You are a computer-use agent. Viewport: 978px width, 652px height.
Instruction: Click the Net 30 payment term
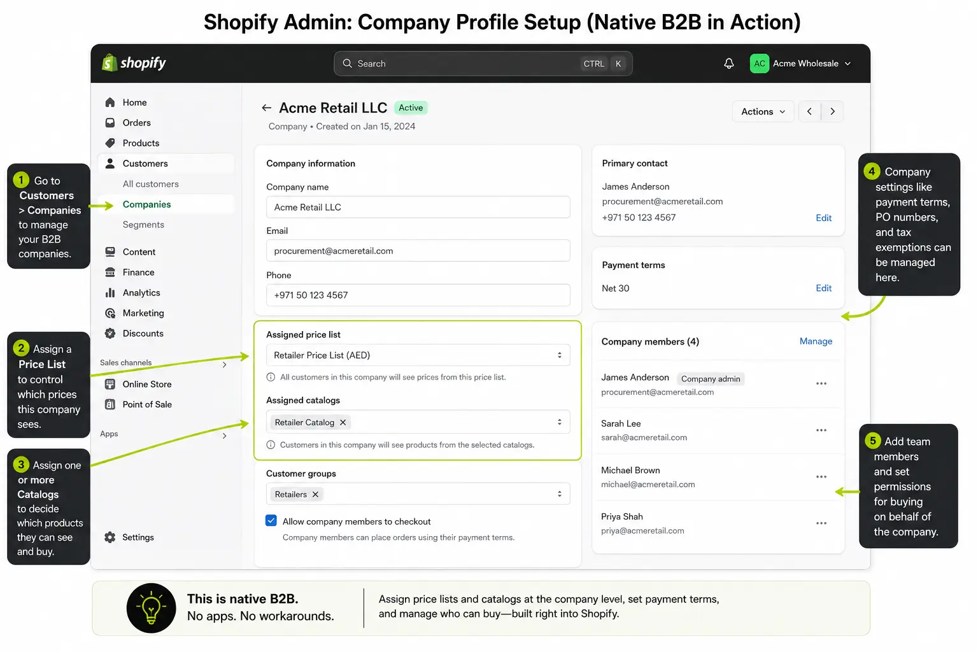616,288
